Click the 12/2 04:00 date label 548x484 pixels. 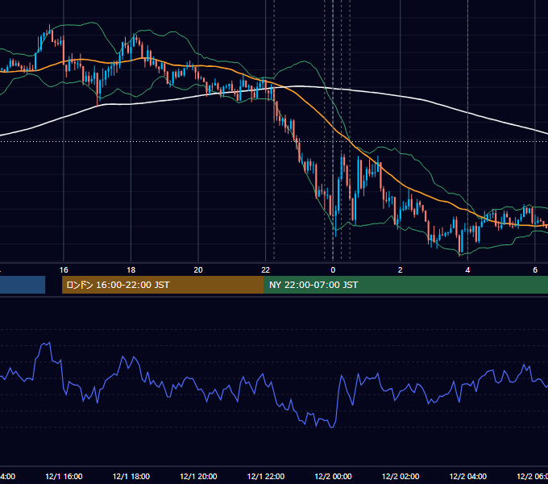click(468, 476)
